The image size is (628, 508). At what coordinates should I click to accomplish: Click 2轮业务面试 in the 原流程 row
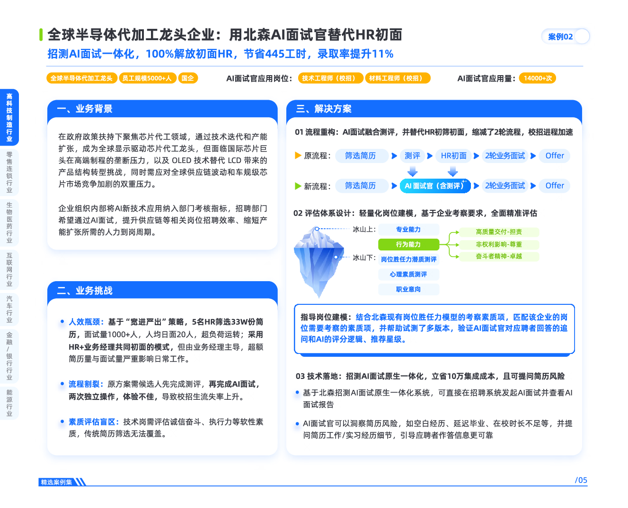(x=505, y=155)
